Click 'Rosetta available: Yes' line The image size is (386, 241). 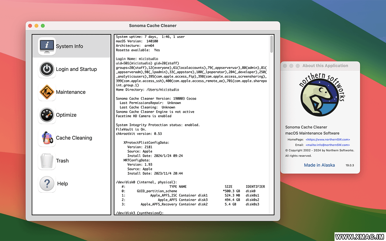(x=138, y=50)
